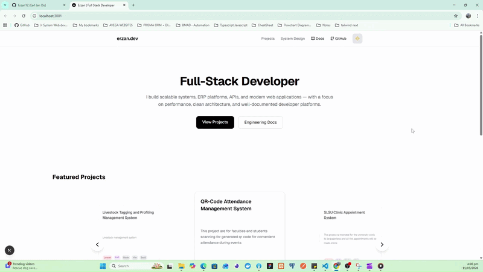Expand the BMAD - Automation bookmark folder

point(193,25)
